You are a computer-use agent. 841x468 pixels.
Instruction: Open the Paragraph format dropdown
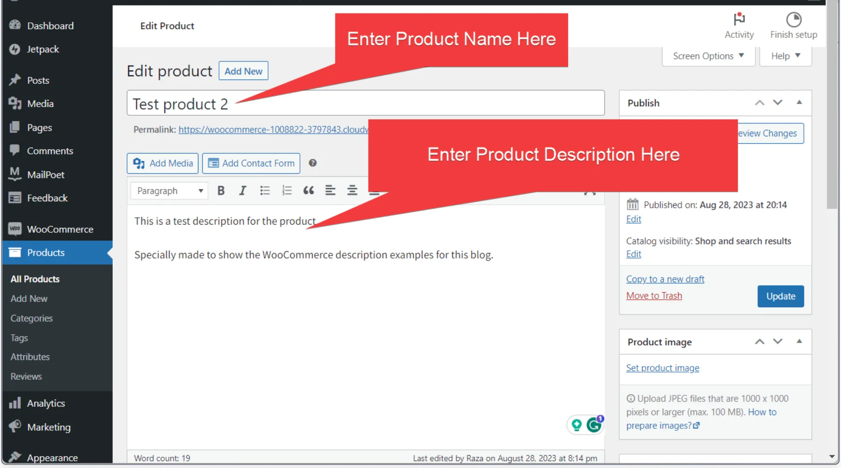[x=169, y=191]
